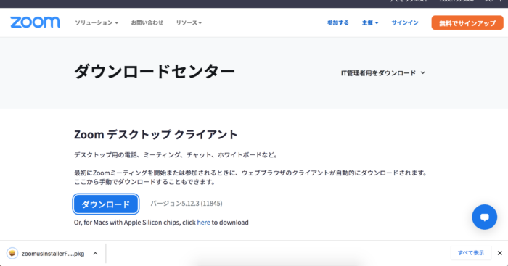This screenshot has width=508, height=266.
Task: Click the blue ダウンロード button
Action: pos(106,204)
